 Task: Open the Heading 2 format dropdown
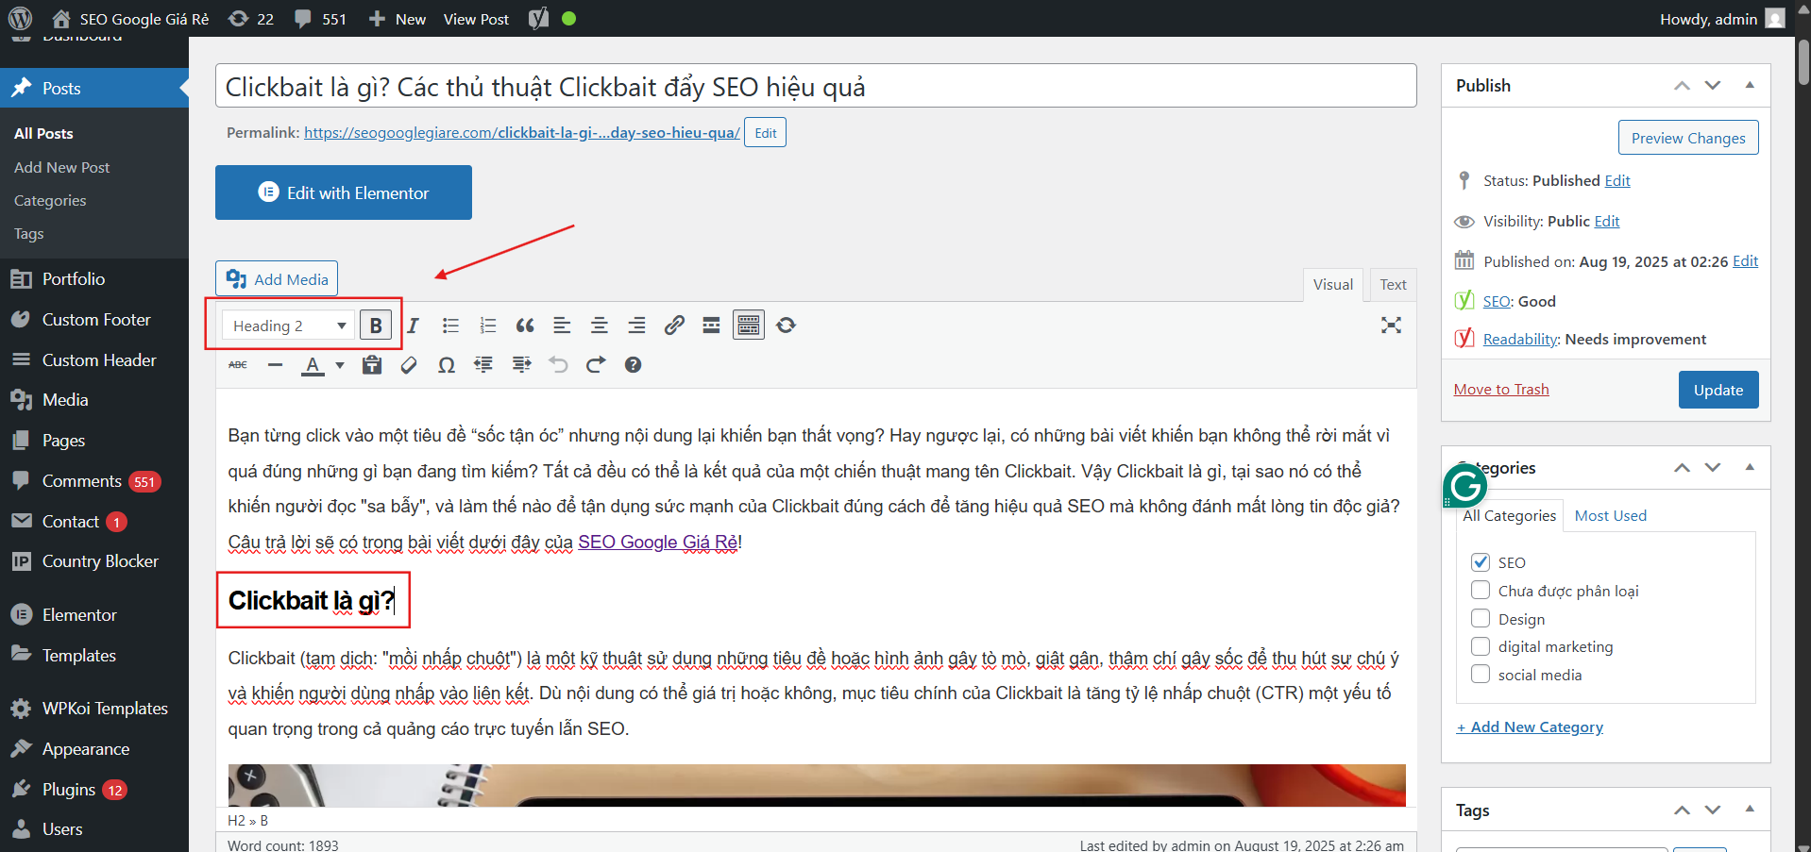click(x=286, y=325)
